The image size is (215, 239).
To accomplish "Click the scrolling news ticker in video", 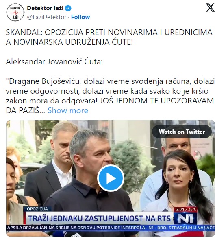I will pos(111,228).
